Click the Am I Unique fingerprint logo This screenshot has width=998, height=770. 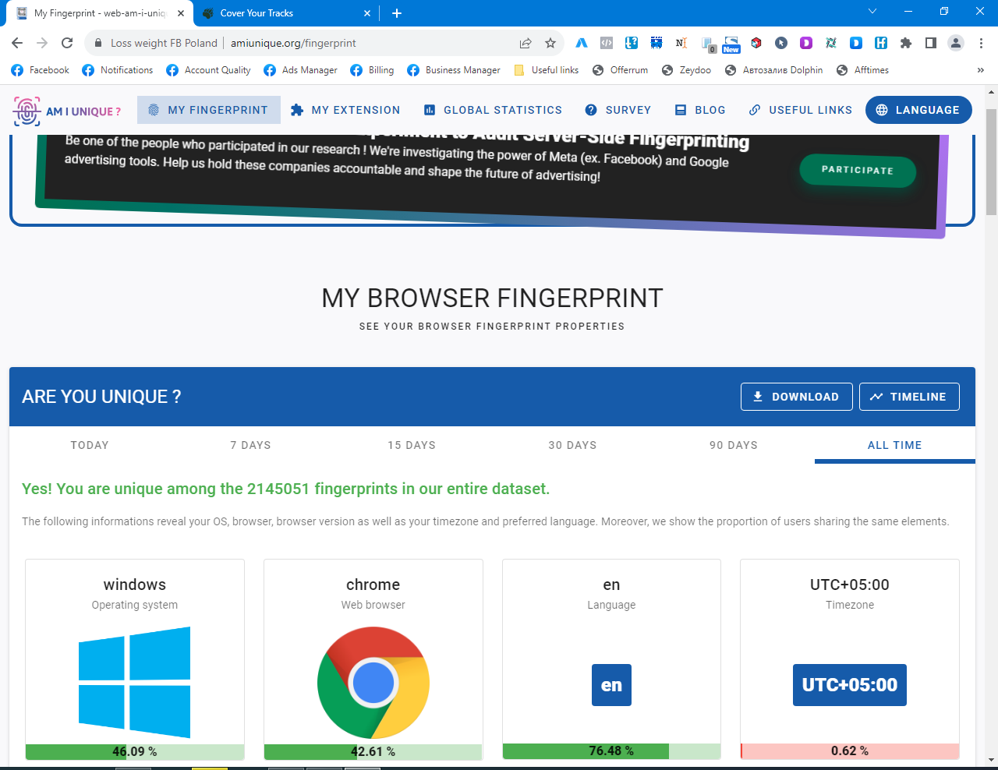27,111
